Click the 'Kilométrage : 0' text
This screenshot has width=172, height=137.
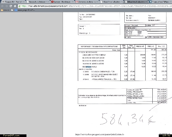(x=85, y=33)
